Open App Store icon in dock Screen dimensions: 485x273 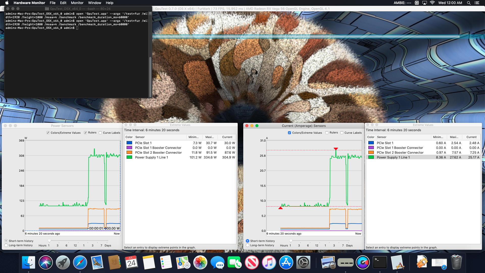(x=286, y=262)
